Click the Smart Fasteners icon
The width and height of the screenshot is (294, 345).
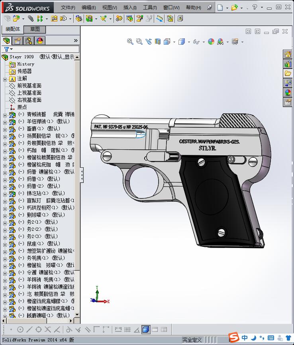click(x=54, y=18)
